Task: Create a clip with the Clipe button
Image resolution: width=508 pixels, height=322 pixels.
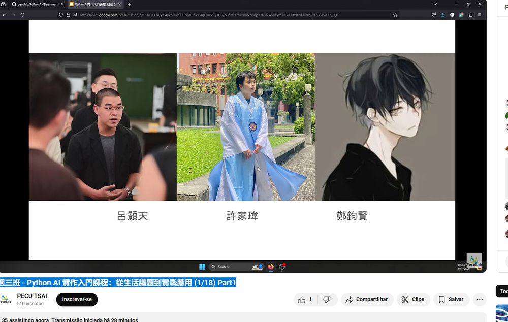Action: pos(414,299)
